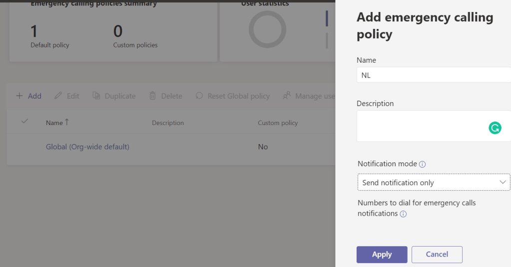
Task: Click the Delete trash icon
Action: tap(153, 96)
